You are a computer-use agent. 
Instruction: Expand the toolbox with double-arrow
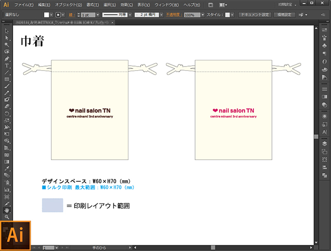point(4,22)
